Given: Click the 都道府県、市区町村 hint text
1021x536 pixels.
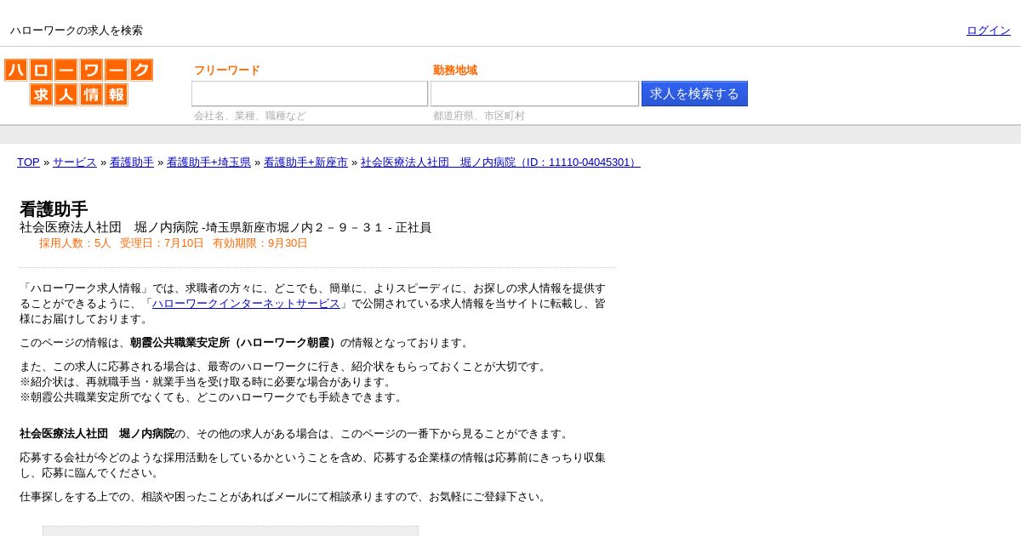Looking at the screenshot, I should (479, 116).
